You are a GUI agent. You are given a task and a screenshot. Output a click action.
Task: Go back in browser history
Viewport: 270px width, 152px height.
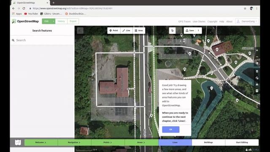click(x=13, y=8)
